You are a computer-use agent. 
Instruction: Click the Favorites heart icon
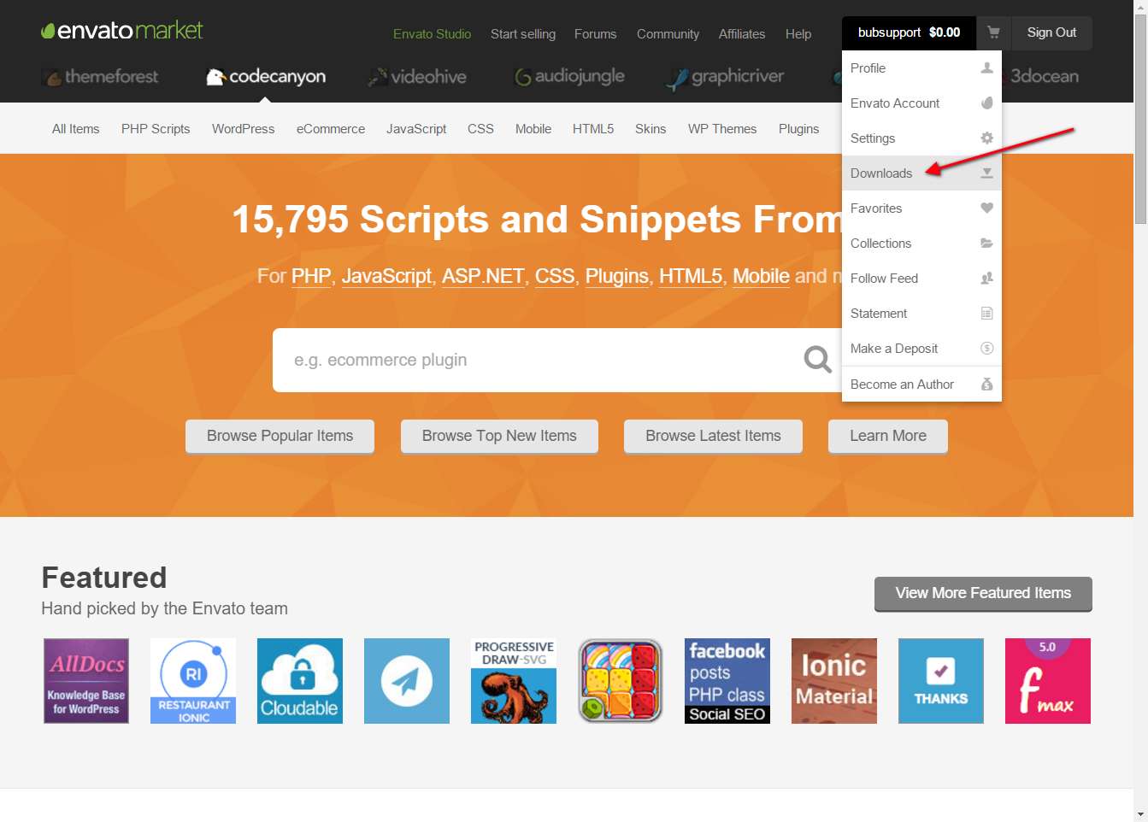tap(986, 208)
